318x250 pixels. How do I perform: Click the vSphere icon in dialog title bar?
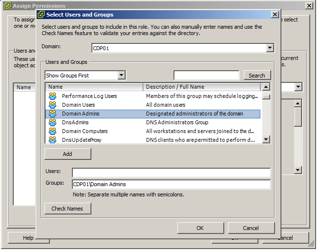[x=41, y=15]
